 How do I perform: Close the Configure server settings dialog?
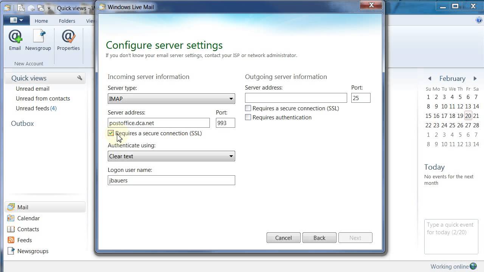pyautogui.click(x=371, y=5)
